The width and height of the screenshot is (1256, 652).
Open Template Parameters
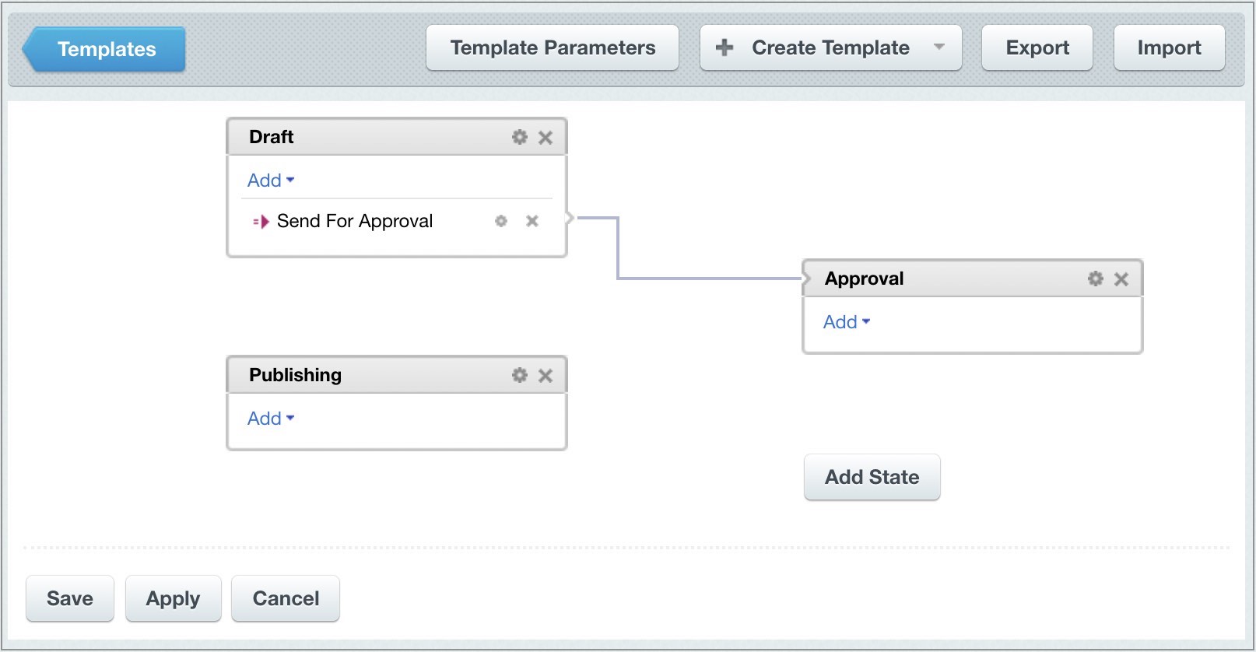coord(553,47)
